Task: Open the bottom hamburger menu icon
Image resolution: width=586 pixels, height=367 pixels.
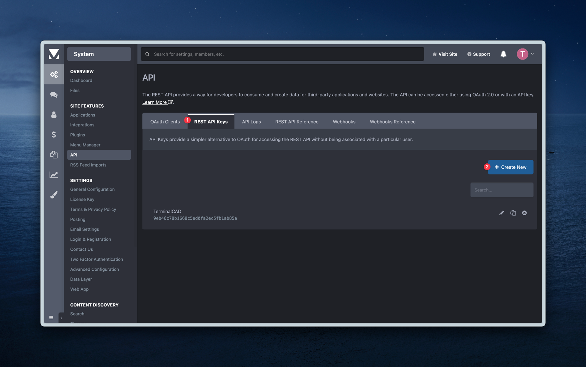Action: (51, 318)
